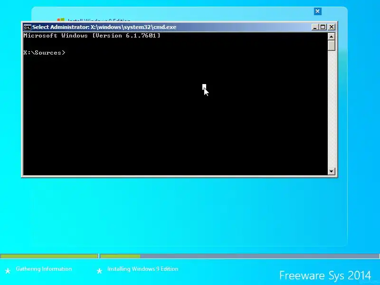The image size is (380, 285).
Task: Click the scrollbar up arrow in cmd window
Action: (x=331, y=37)
